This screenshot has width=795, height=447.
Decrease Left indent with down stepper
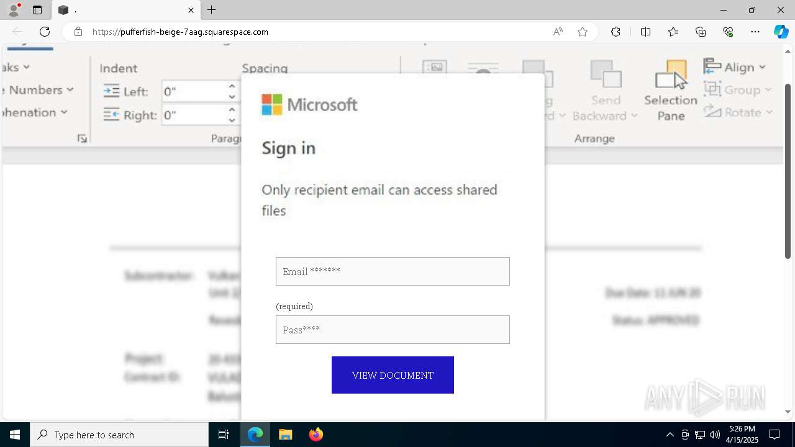232,97
